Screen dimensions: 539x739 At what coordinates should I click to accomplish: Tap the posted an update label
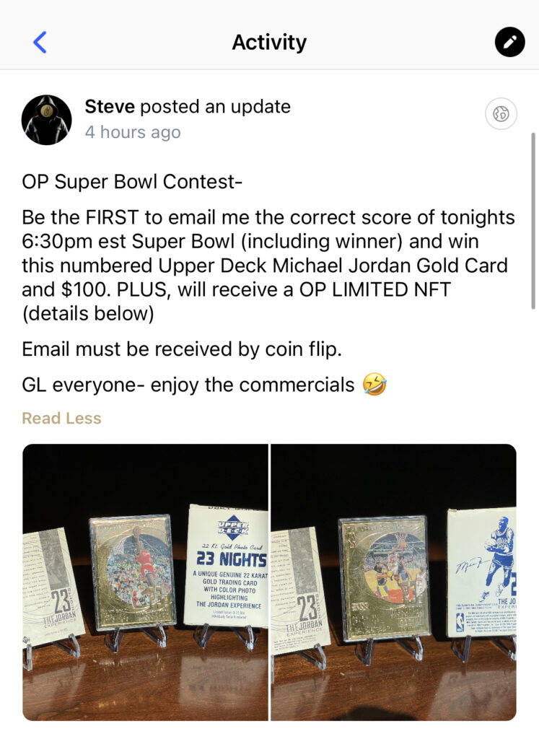(x=215, y=107)
